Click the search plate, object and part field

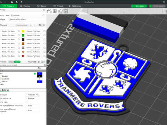[22, 65]
